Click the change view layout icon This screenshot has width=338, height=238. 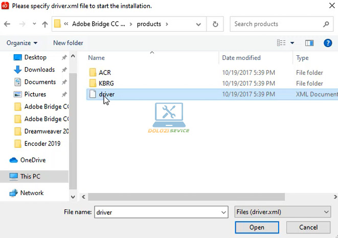(281, 43)
